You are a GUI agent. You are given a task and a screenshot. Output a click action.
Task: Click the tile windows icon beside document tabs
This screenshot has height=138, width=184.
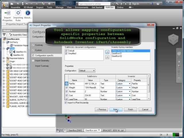(x=61, y=130)
